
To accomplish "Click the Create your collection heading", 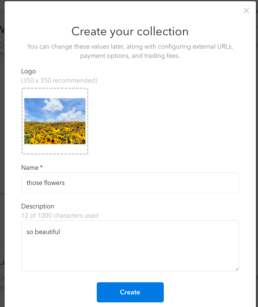I will click(x=130, y=31).
